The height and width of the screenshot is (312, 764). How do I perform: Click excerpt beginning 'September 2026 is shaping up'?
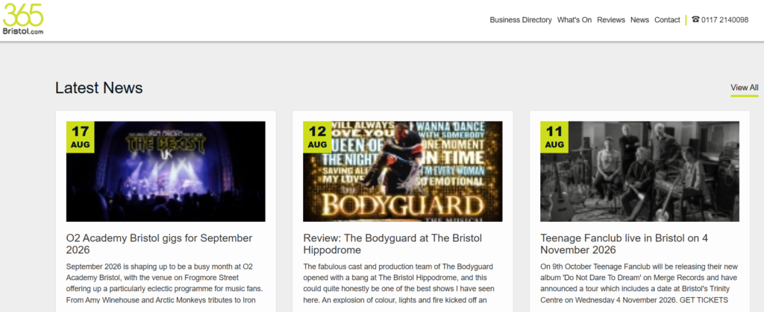tap(165, 283)
